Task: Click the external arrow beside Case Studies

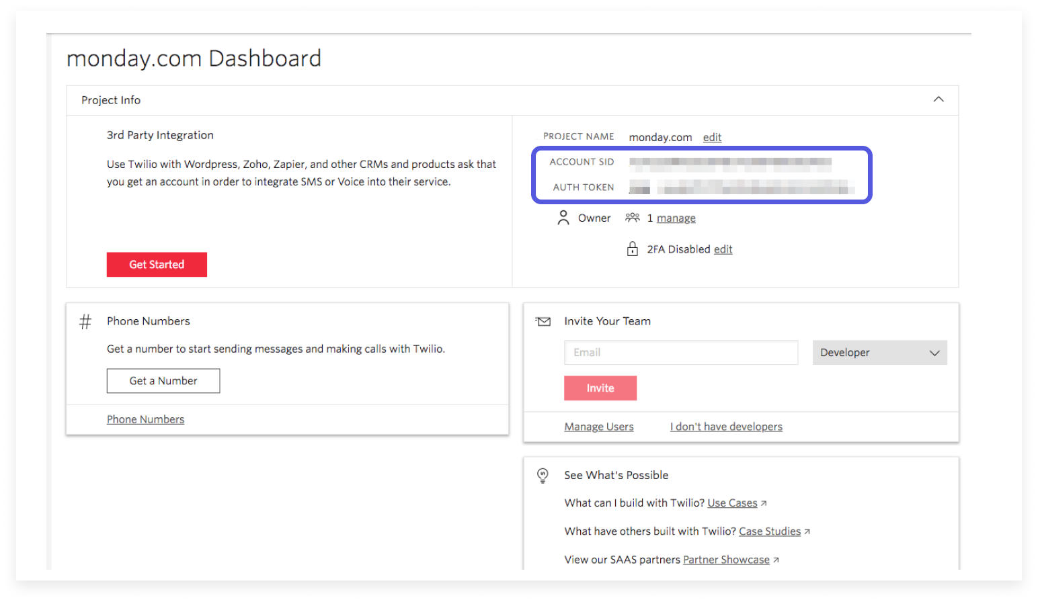Action: (807, 531)
